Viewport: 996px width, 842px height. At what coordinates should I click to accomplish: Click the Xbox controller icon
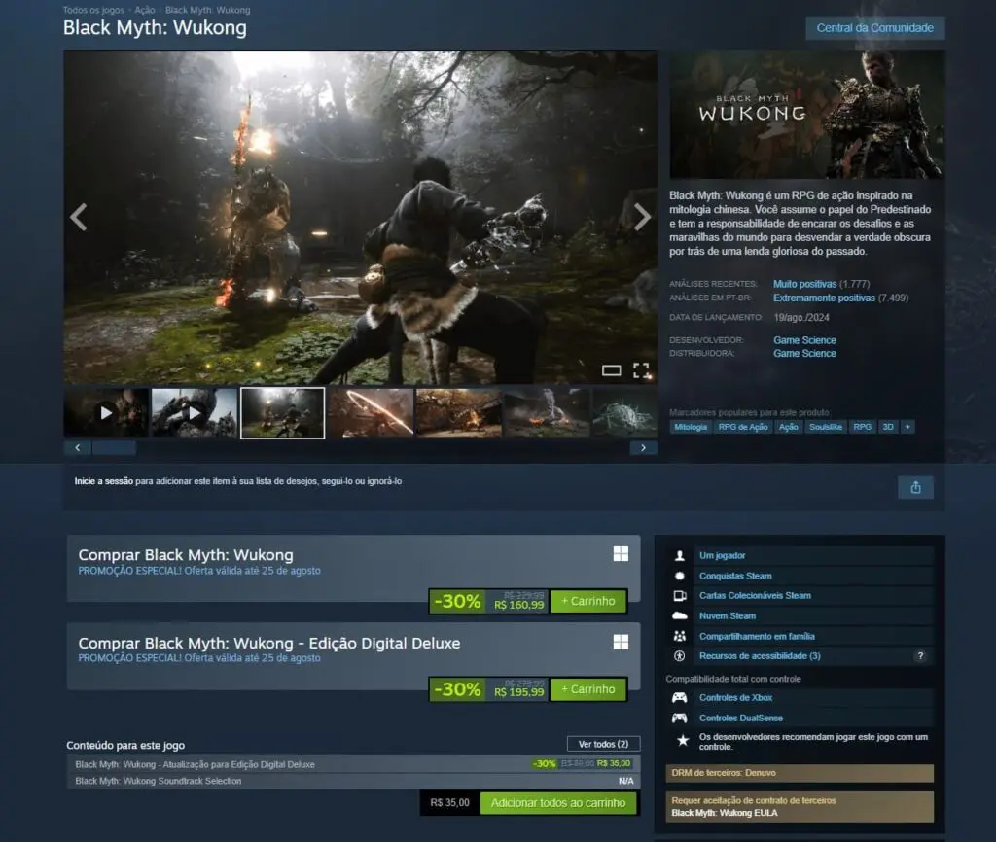pyautogui.click(x=680, y=698)
